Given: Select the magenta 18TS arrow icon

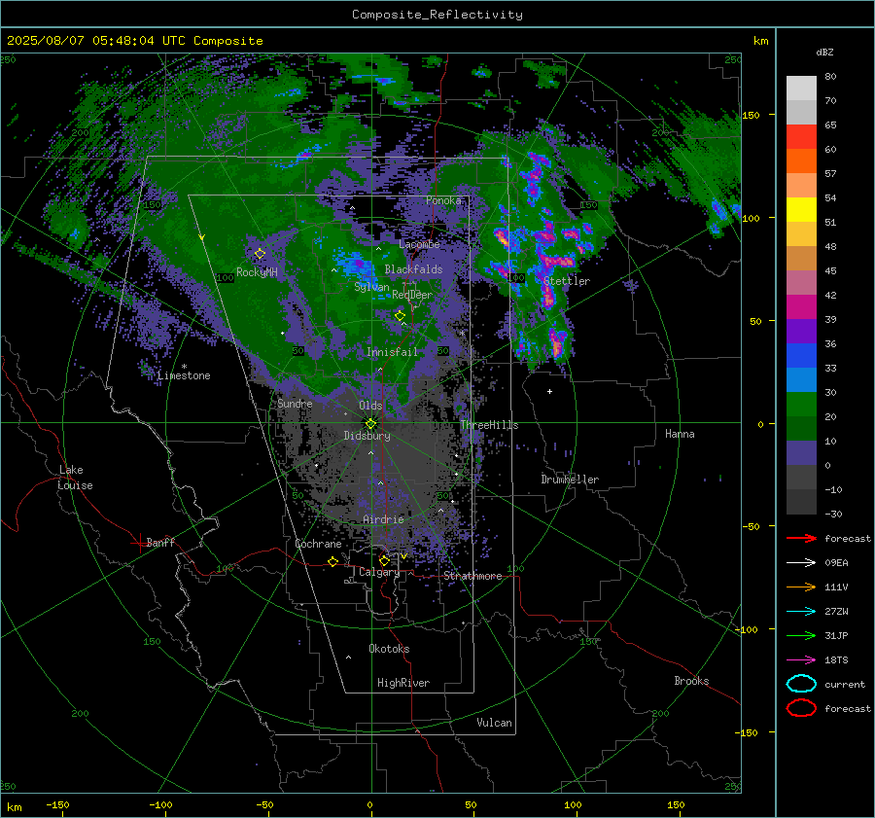Looking at the screenshot, I should (801, 660).
